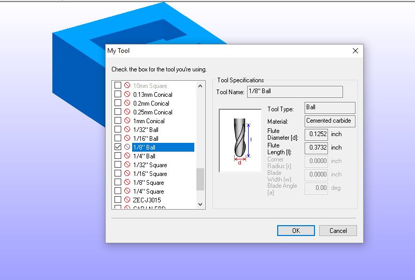The width and height of the screenshot is (415, 280).
Task: Check the 1/16" Square checkbox
Action: click(118, 173)
